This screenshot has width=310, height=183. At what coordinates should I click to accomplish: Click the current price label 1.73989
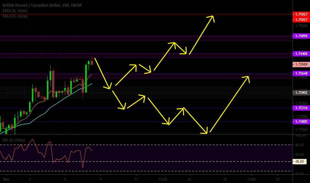point(301,64)
